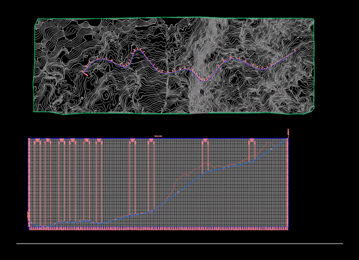The width and height of the screenshot is (359, 260).
Task: Select the red alignment start label on map
Action: [86, 74]
